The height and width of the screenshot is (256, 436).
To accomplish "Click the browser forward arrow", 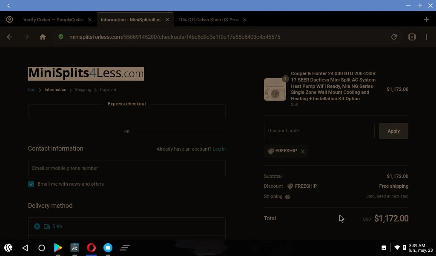I will [x=26, y=37].
